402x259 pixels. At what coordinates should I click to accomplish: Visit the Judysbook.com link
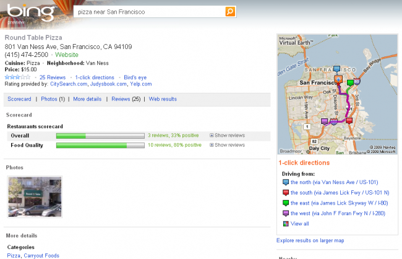(108, 84)
